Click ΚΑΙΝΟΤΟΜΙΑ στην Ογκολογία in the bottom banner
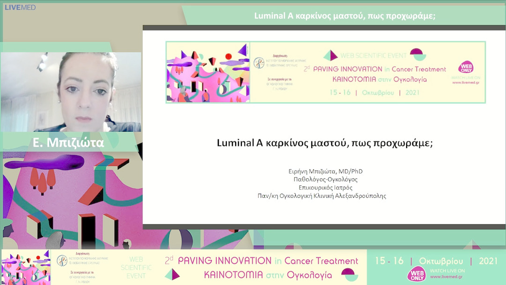This screenshot has height=285, width=506. point(268,275)
